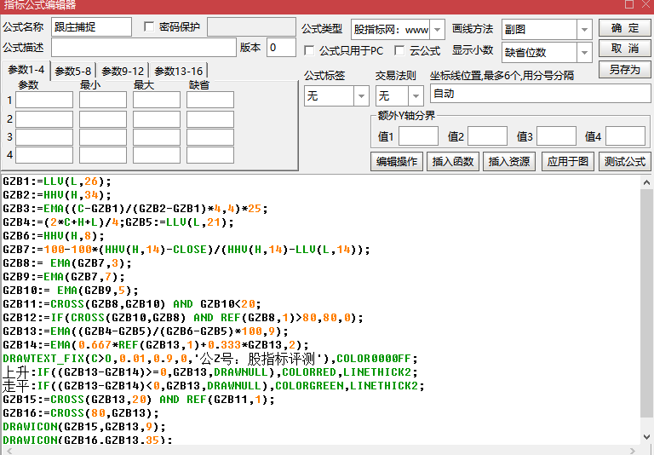The width and height of the screenshot is (654, 455).
Task: Click row 1 参数 name field
Action: pyautogui.click(x=44, y=101)
